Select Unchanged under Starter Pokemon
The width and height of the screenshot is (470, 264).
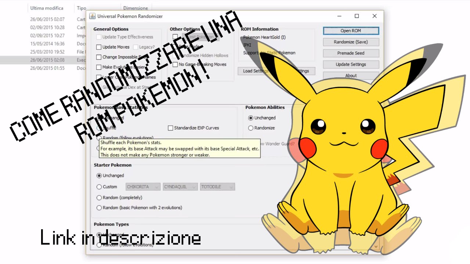coord(99,176)
